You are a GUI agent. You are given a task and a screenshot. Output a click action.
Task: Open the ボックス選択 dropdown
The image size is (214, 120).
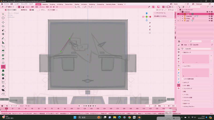52,10
